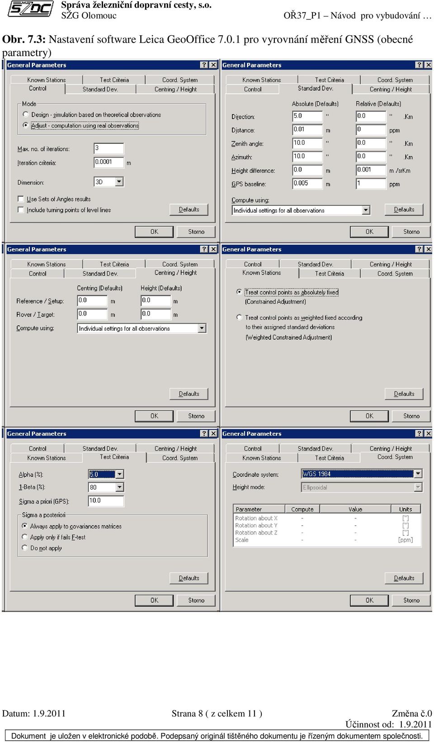
Task: Click relative GPS baseline ppm field
Action: pos(371,184)
